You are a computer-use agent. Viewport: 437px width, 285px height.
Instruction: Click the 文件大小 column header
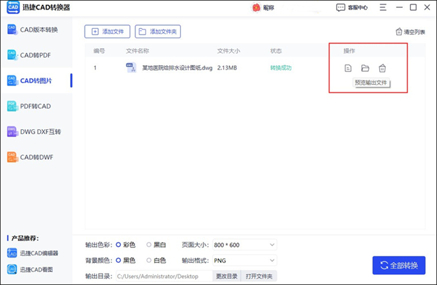tap(229, 50)
